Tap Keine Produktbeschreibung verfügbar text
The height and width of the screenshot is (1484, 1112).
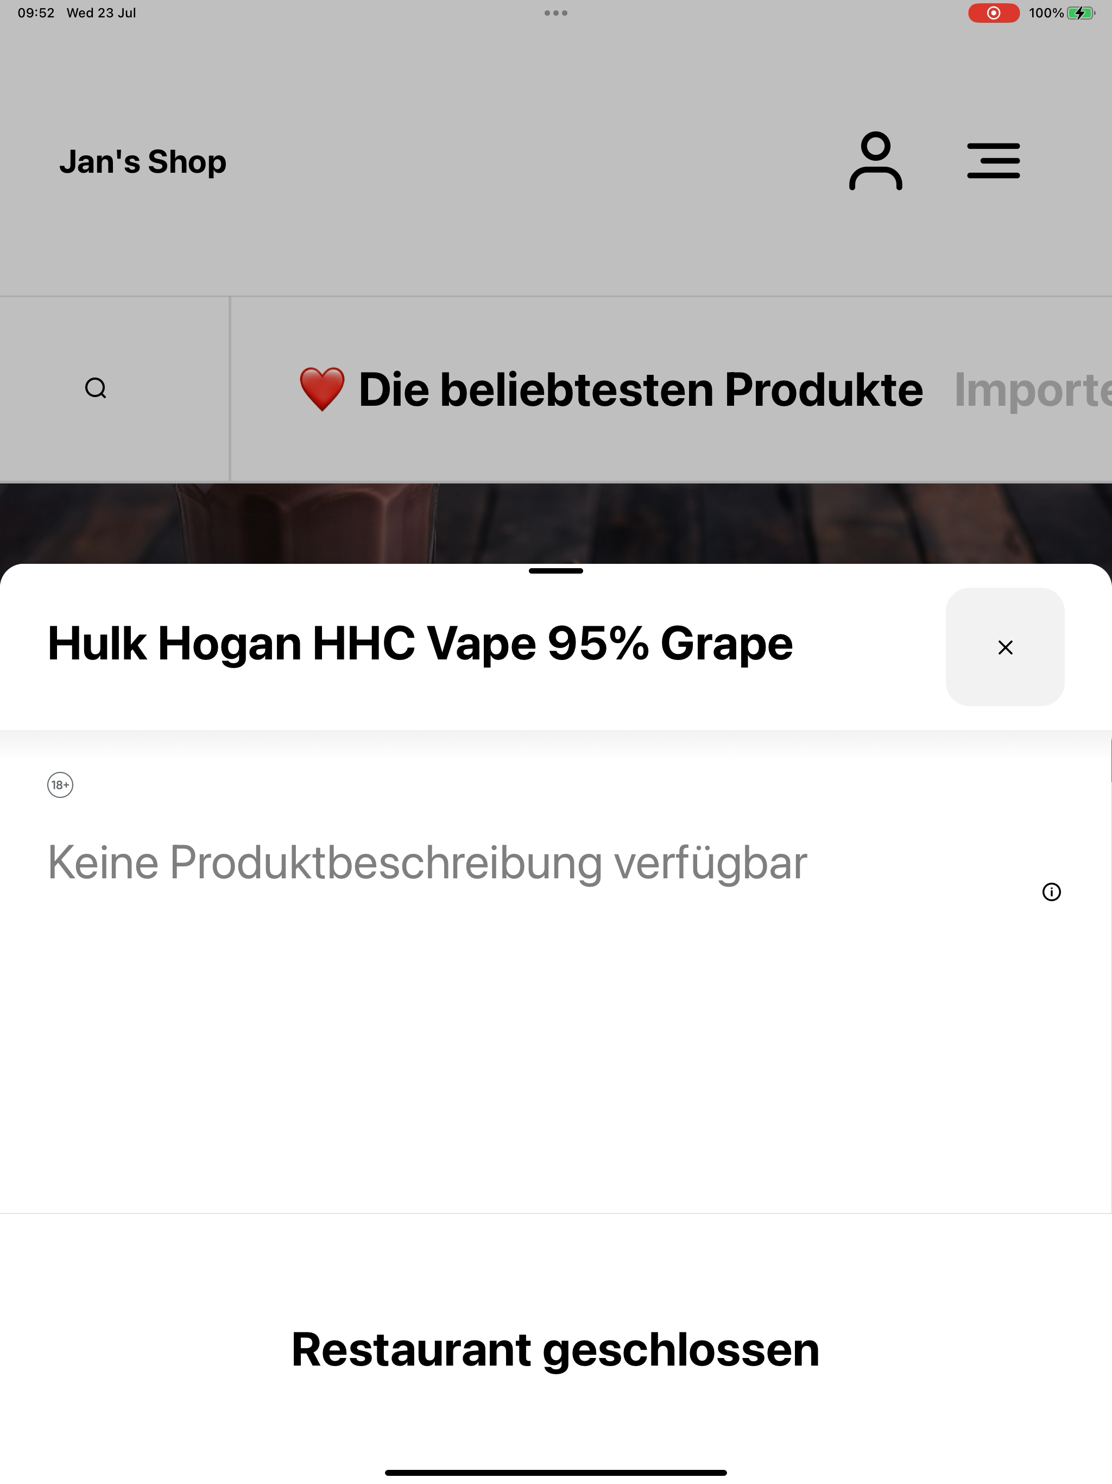click(x=427, y=862)
